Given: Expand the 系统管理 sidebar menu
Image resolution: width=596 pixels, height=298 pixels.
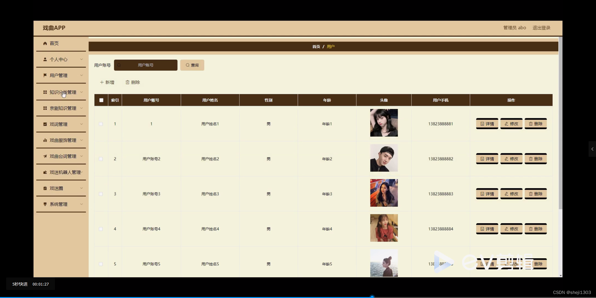Looking at the screenshot, I should pos(61,204).
